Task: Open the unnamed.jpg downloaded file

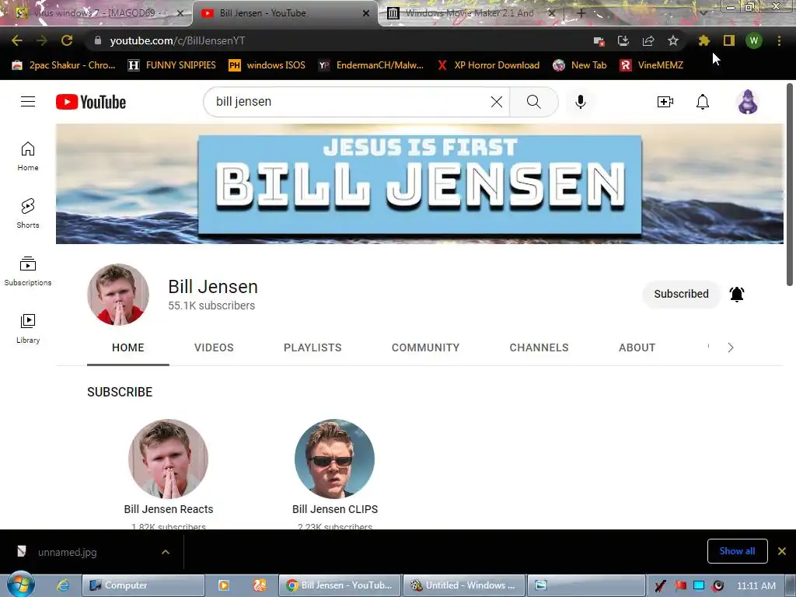Action: [x=67, y=552]
